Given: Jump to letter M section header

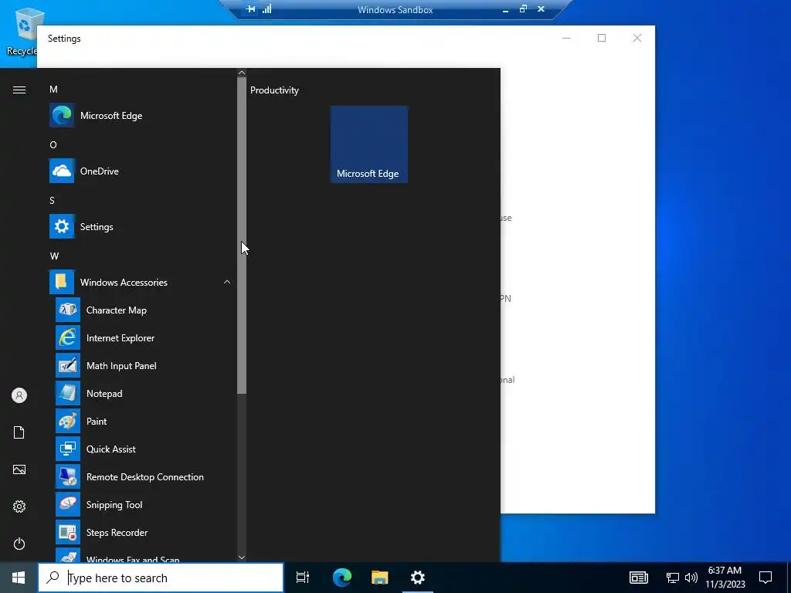Looking at the screenshot, I should tap(53, 90).
